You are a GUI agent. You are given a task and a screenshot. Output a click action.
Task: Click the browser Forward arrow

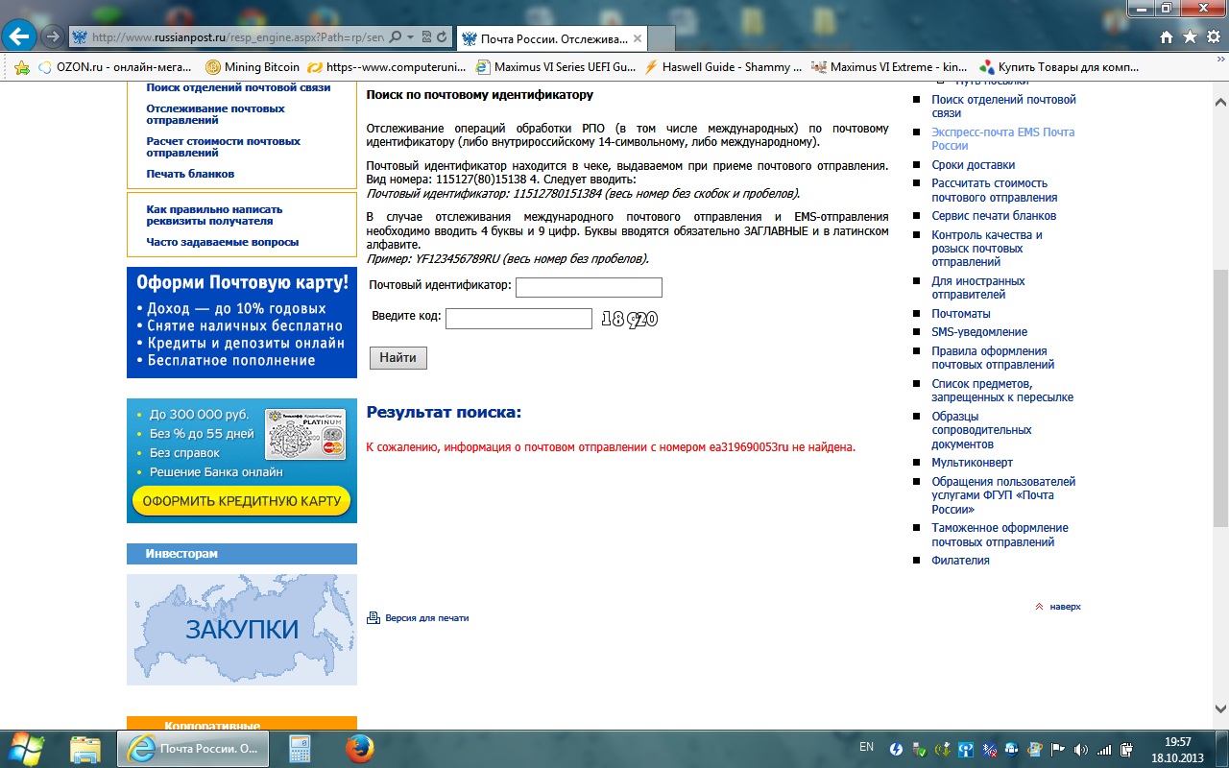click(53, 37)
